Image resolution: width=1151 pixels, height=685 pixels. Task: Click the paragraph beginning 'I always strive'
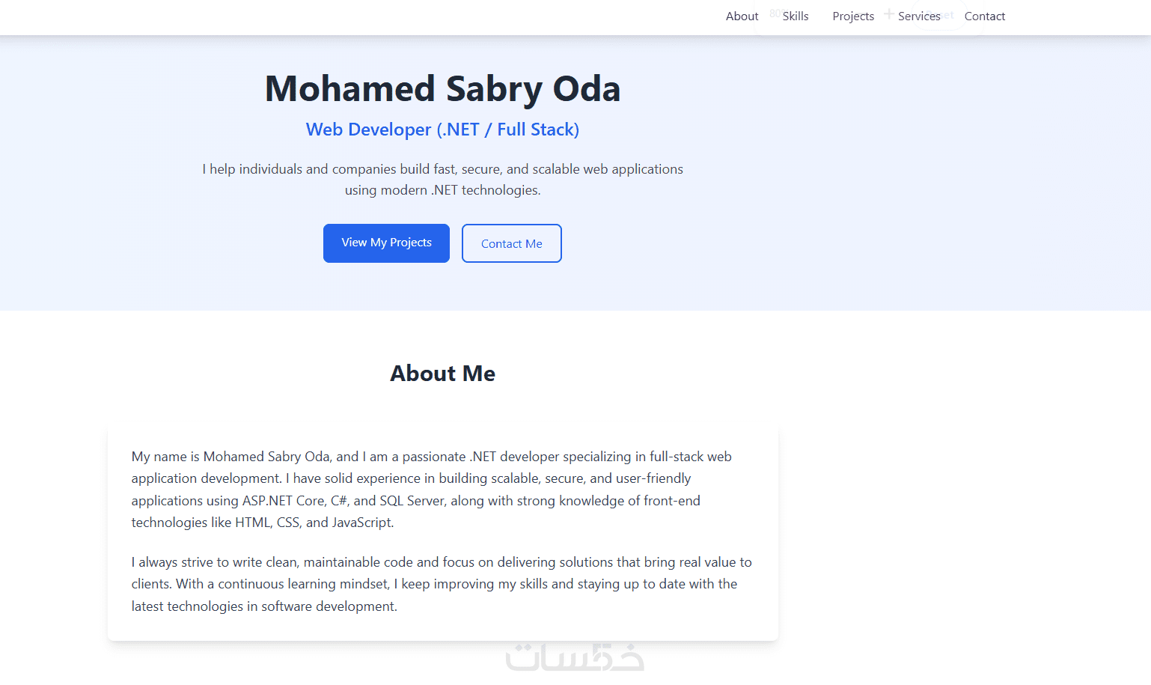[x=442, y=584]
